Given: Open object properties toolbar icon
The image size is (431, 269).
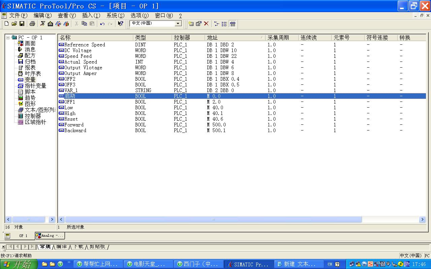Looking at the screenshot, I should (199, 24).
